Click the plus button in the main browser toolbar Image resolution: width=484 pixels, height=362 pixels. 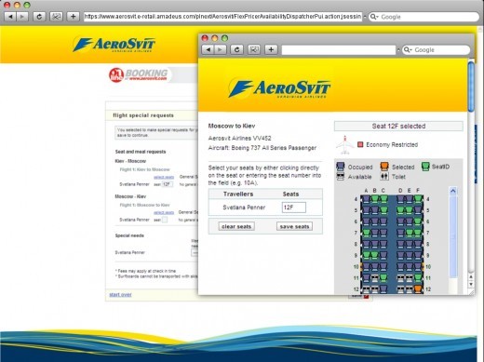coord(73,17)
